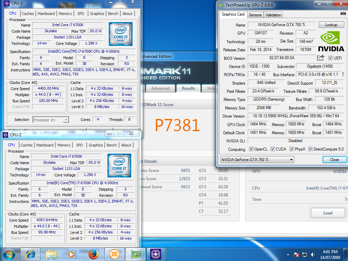Viewport: 348px width, 261px height.
Task: Launch Firefox from the taskbar
Action: click(x=93, y=254)
